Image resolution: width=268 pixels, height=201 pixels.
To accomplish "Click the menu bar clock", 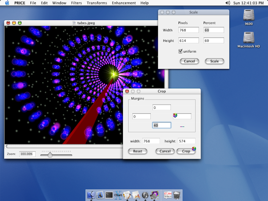I will click(248, 3).
